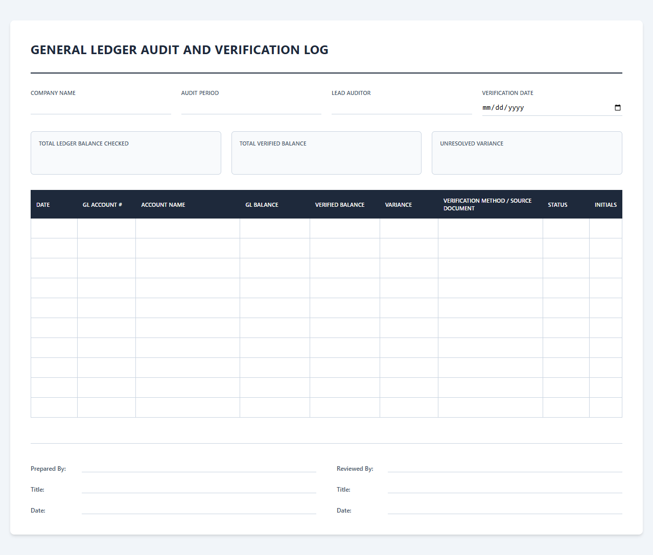Click the Total Verified Balance box
Image resolution: width=653 pixels, height=555 pixels.
coord(327,153)
